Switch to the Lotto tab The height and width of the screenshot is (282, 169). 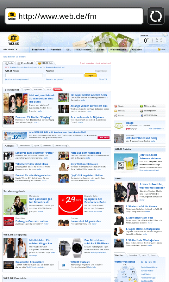144,255
